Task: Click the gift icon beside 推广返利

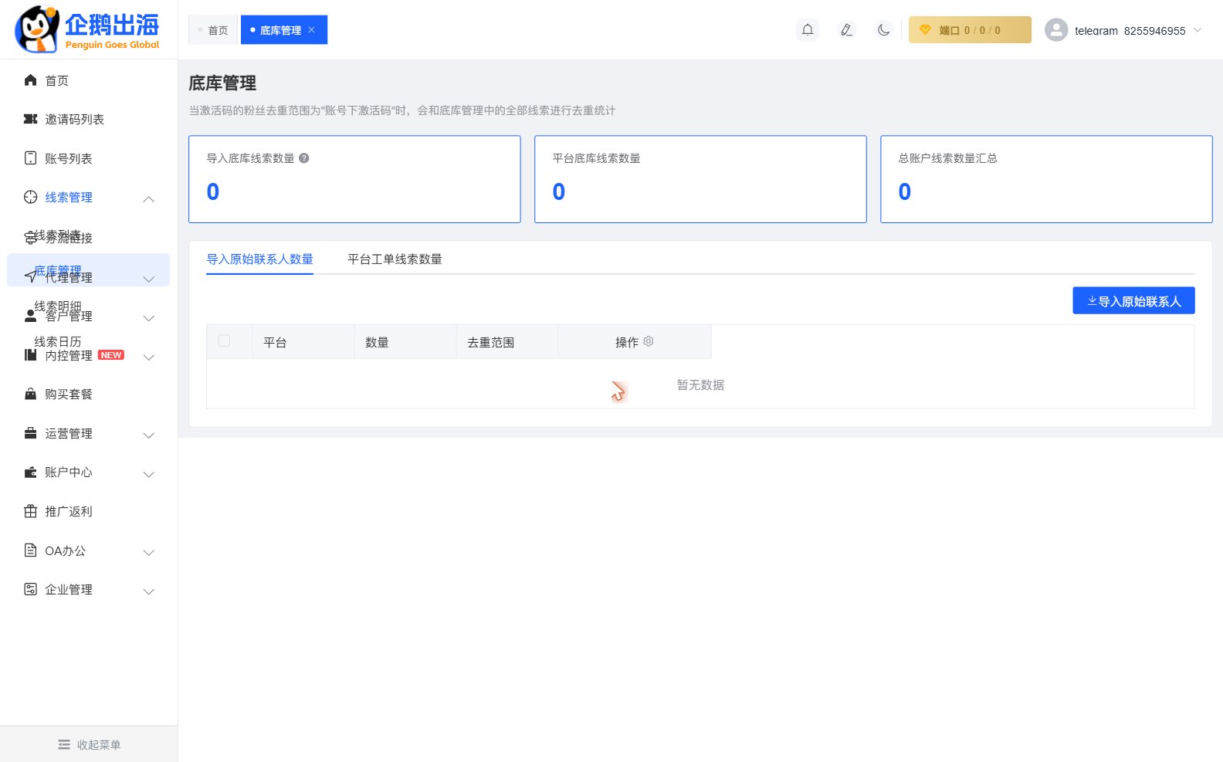Action: (x=31, y=511)
